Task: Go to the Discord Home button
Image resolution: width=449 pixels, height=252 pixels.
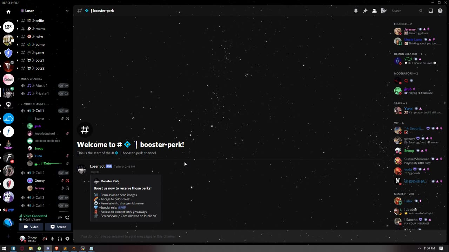Action: (x=8, y=12)
